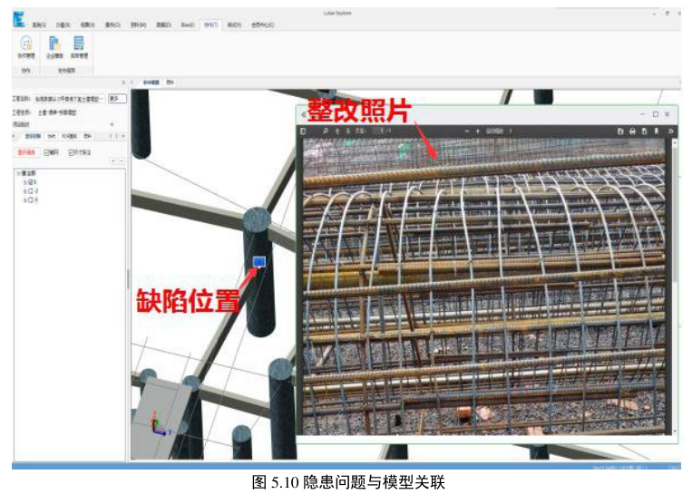Click the download icon in viewer toolbar
Viewport: 692px width, 494px height.
(x=644, y=131)
